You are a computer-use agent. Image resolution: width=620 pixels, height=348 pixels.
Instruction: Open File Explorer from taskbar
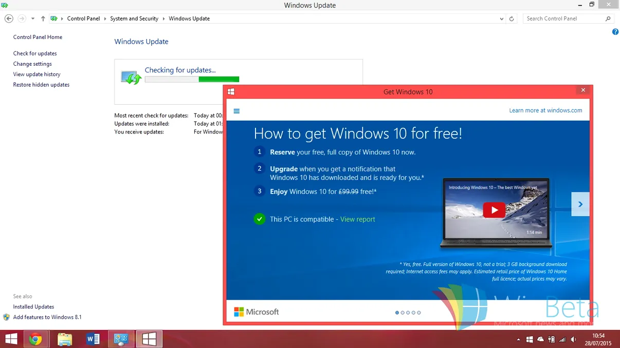click(x=65, y=339)
